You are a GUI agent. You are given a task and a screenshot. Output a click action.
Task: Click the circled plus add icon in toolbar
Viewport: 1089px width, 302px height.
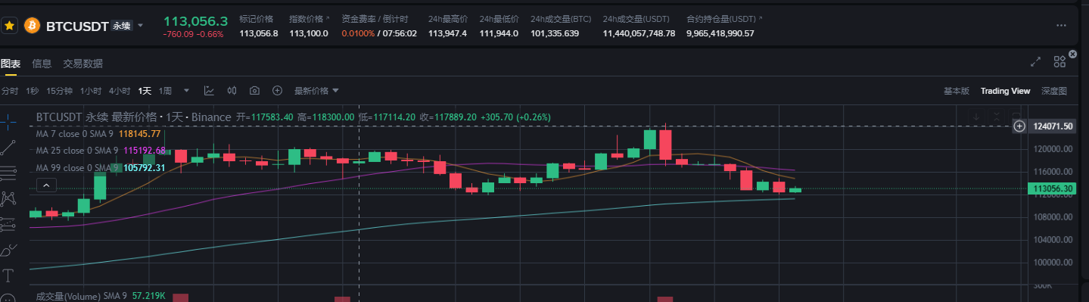277,91
